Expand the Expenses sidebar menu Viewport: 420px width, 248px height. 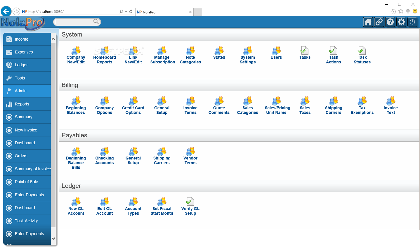click(27, 52)
